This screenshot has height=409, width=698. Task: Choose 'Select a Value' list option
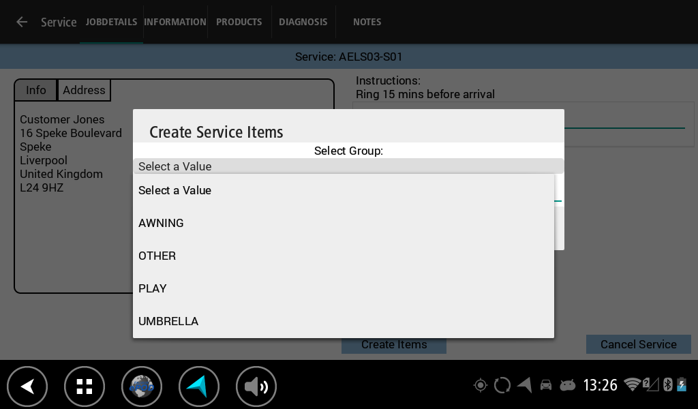click(x=344, y=190)
